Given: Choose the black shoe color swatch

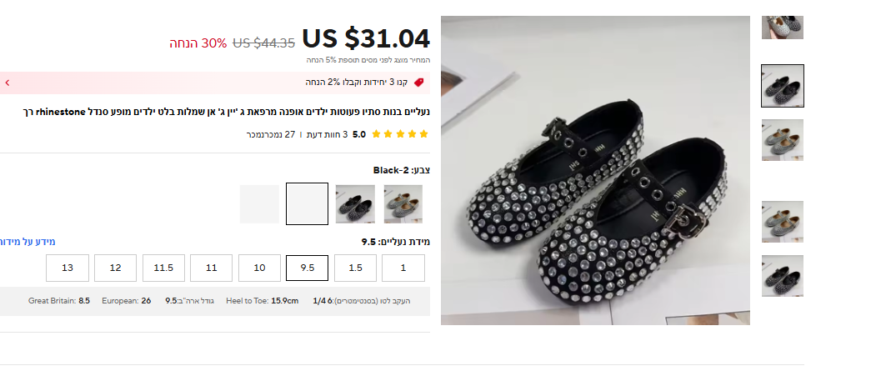Looking at the screenshot, I should point(355,204).
